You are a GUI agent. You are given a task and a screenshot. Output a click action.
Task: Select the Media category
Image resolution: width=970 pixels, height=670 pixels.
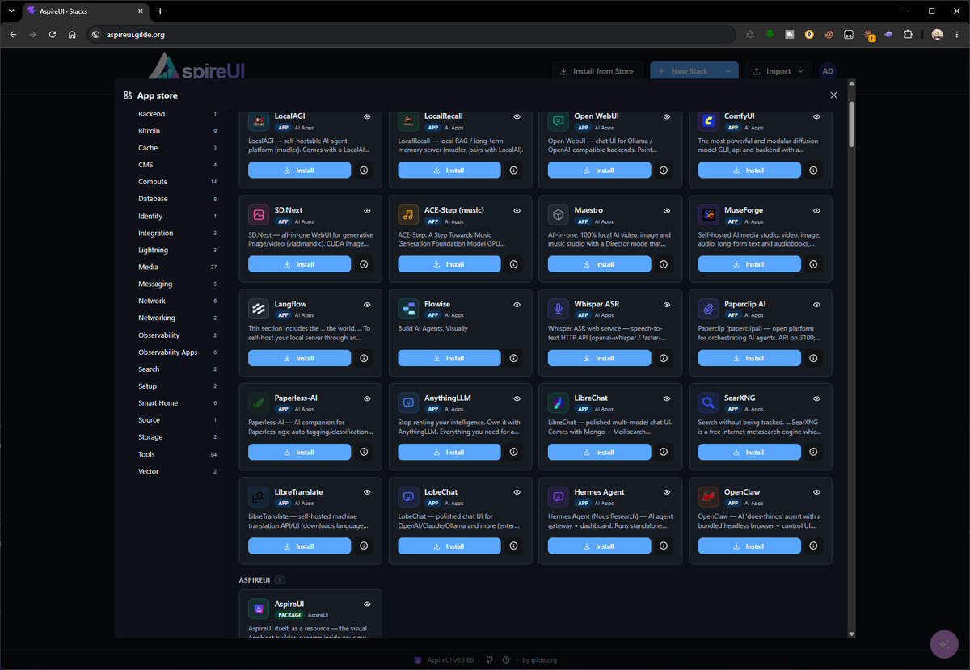coord(177,267)
